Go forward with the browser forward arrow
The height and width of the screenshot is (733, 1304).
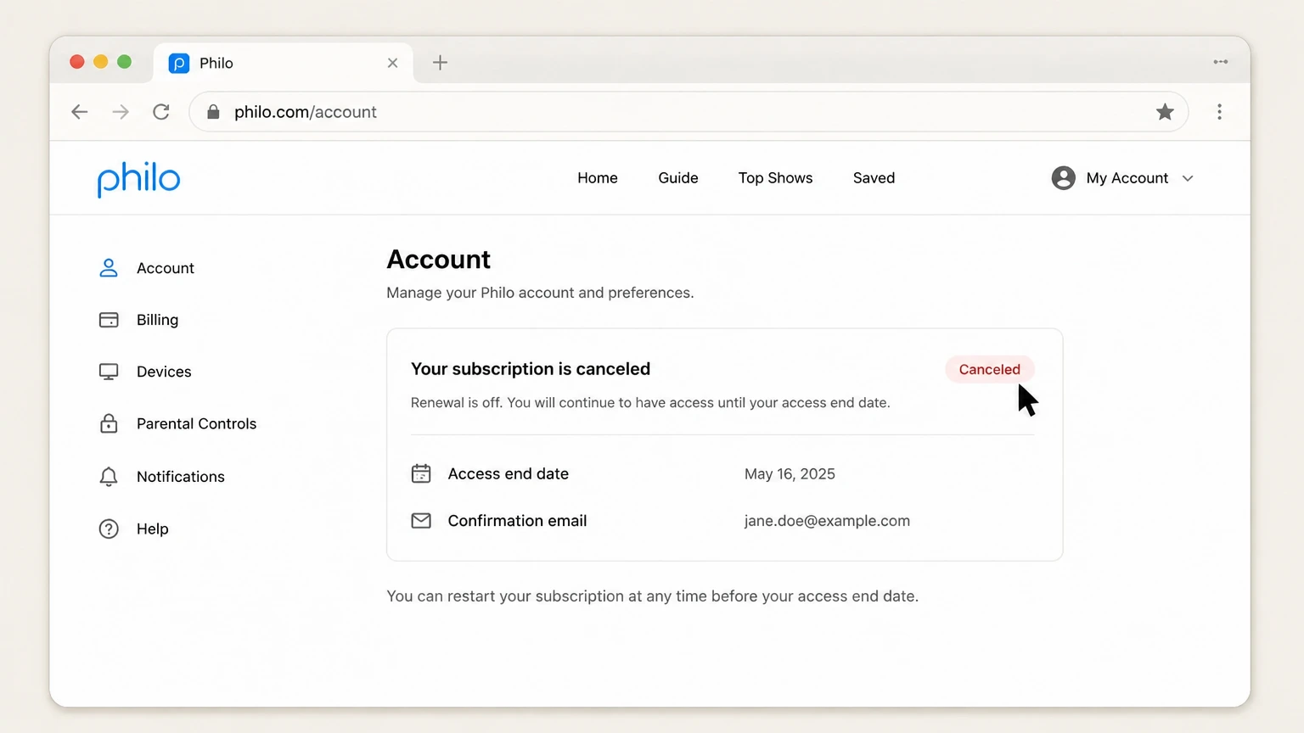121,112
